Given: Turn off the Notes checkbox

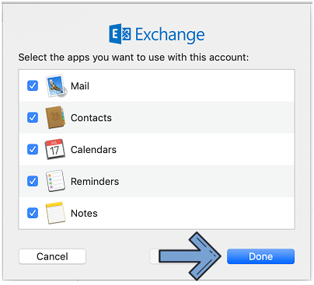Looking at the screenshot, I should point(33,213).
